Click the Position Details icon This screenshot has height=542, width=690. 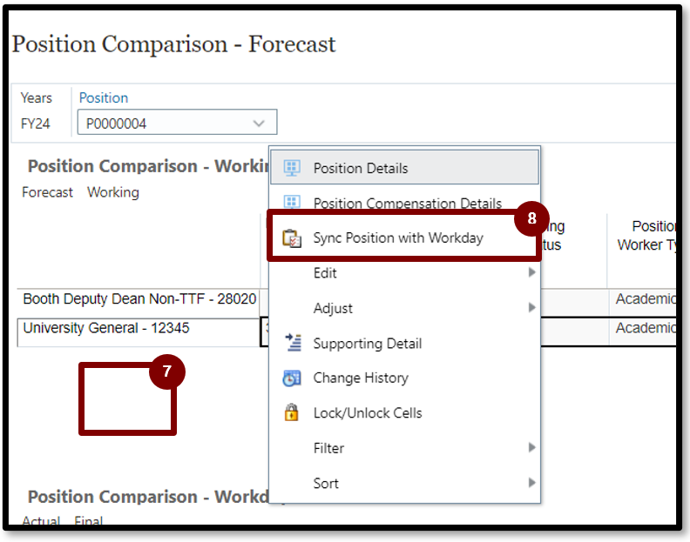(x=293, y=168)
